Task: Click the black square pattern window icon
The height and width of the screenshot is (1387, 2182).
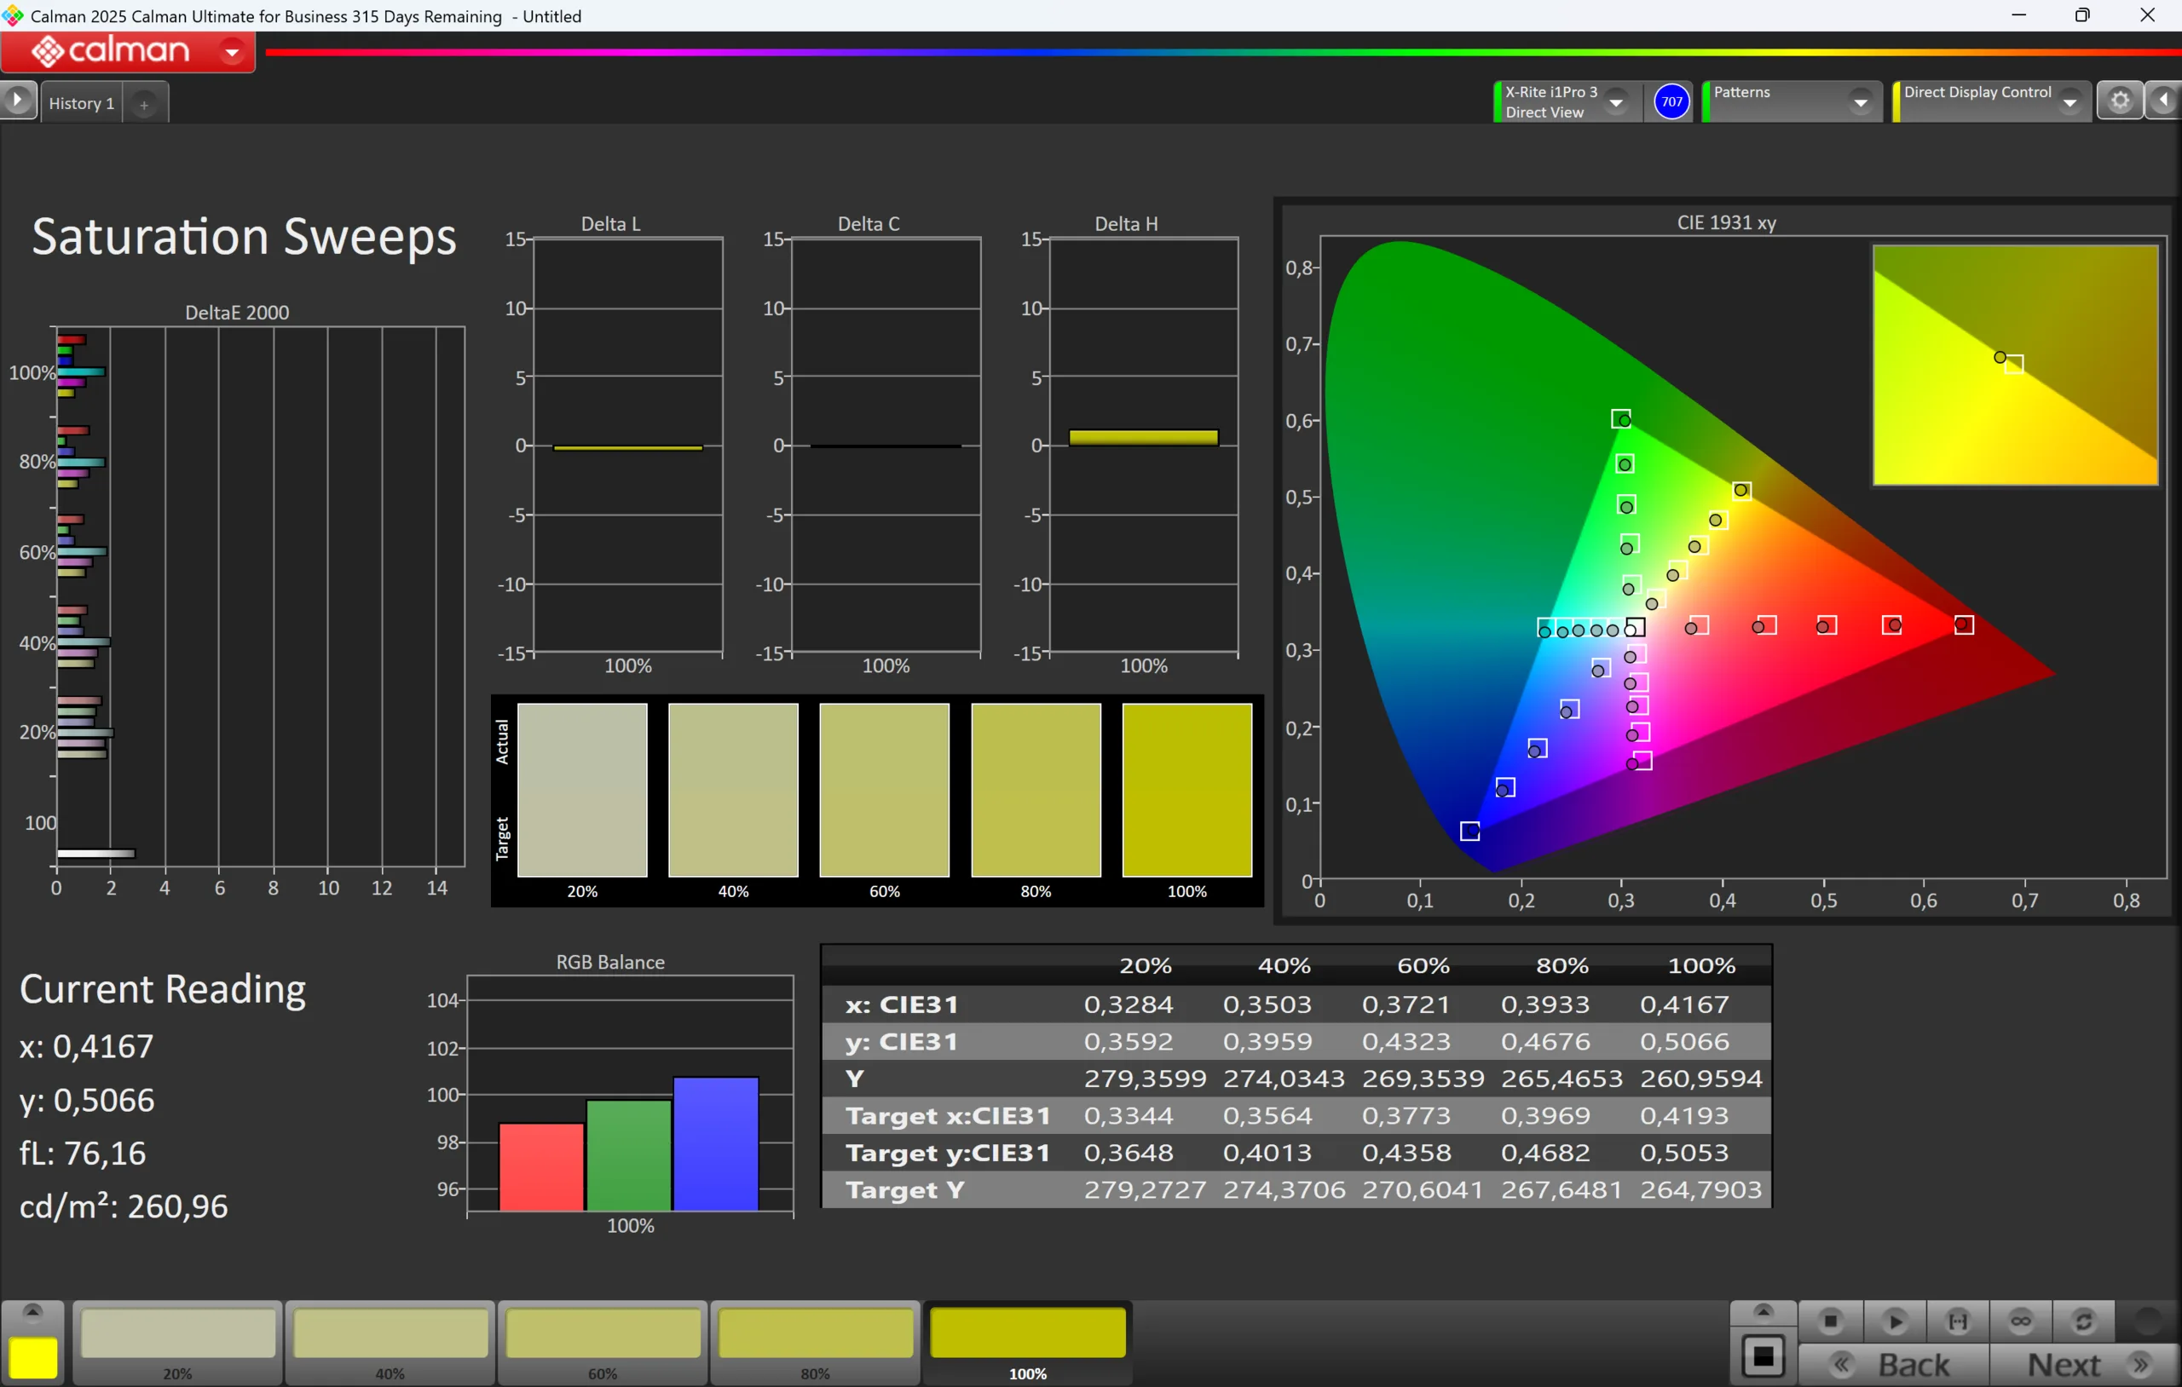Action: tap(1763, 1357)
